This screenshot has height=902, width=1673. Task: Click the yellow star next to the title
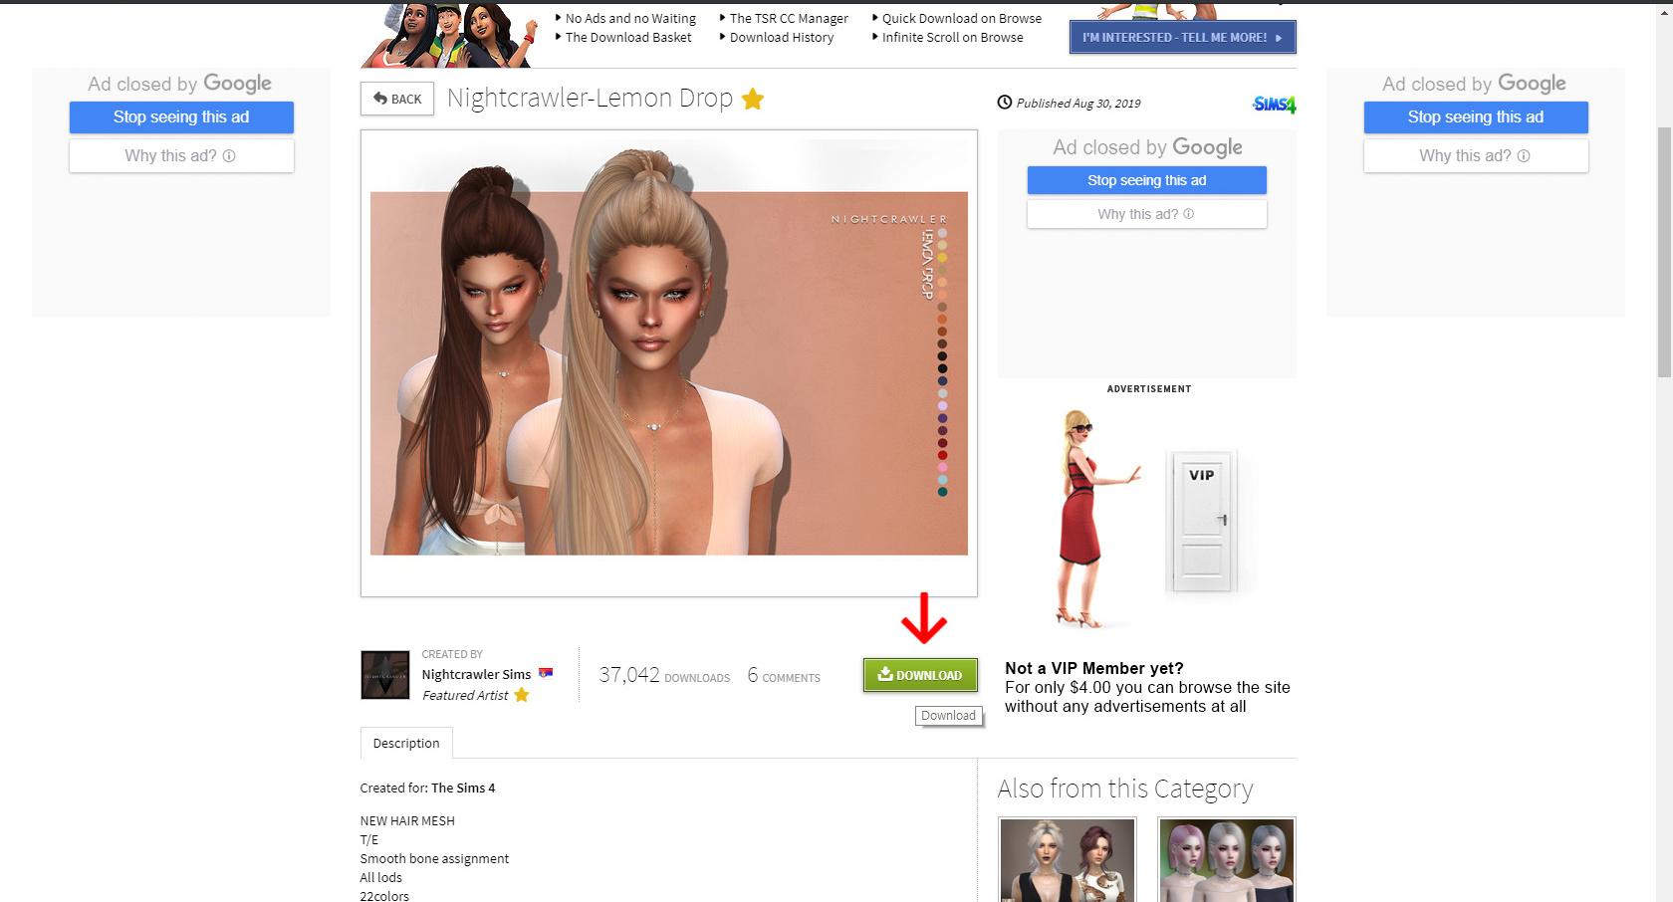click(753, 99)
